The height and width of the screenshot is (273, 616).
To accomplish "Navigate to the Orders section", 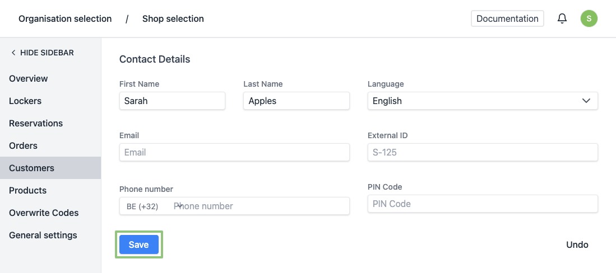I will [24, 145].
